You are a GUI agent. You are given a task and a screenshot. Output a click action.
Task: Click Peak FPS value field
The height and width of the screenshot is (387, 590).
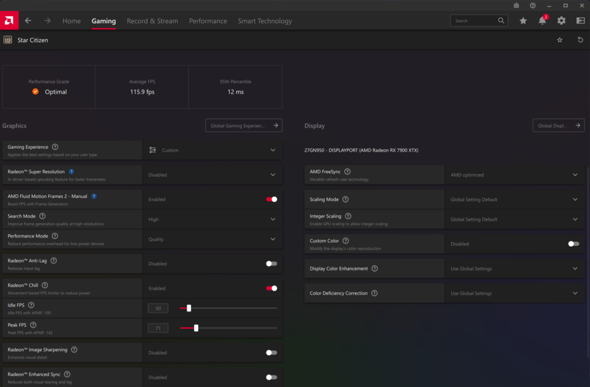click(x=158, y=328)
